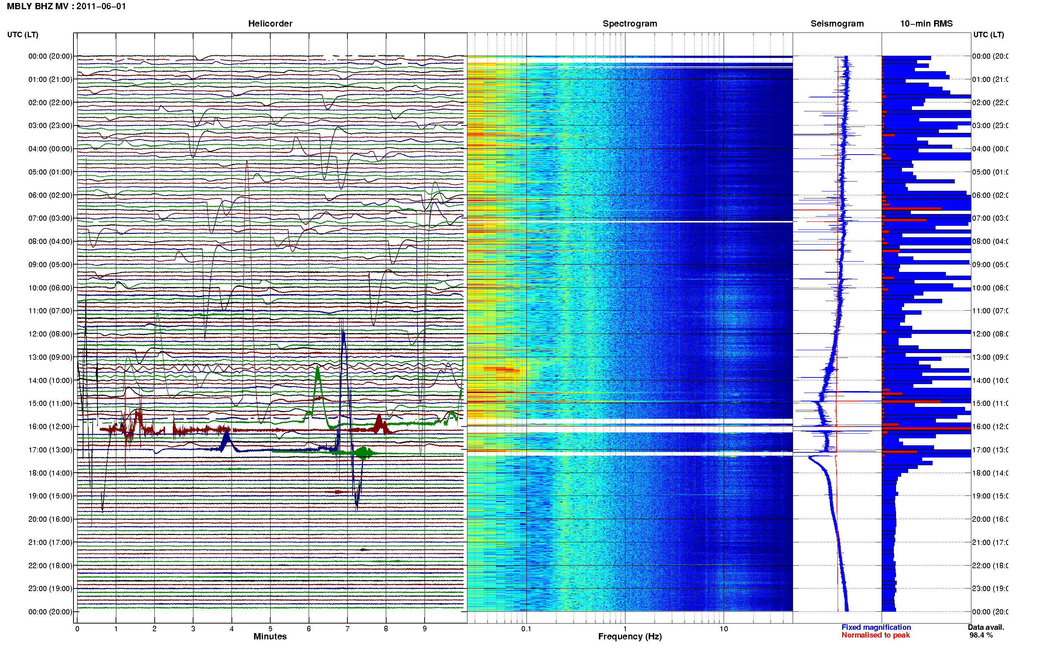Select minute tick label '2' under Helicorder

155,629
